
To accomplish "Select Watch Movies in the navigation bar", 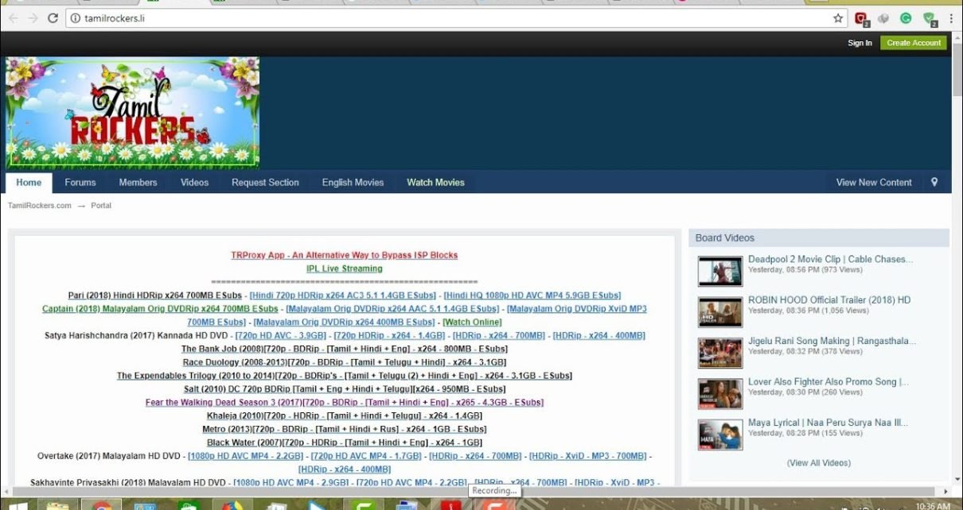I will 435,183.
